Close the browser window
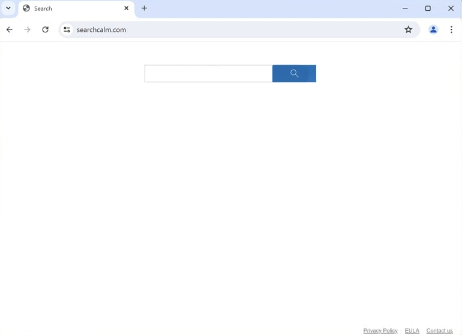The width and height of the screenshot is (462, 335). click(451, 8)
